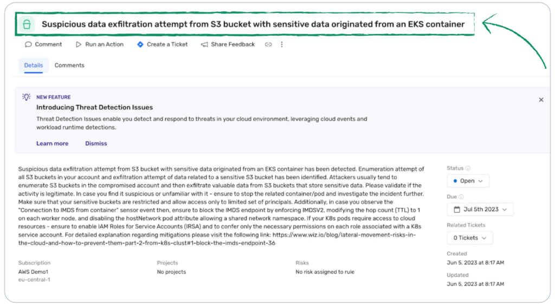The image size is (555, 305).
Task: Open the three-dot more options menu
Action: (x=281, y=44)
